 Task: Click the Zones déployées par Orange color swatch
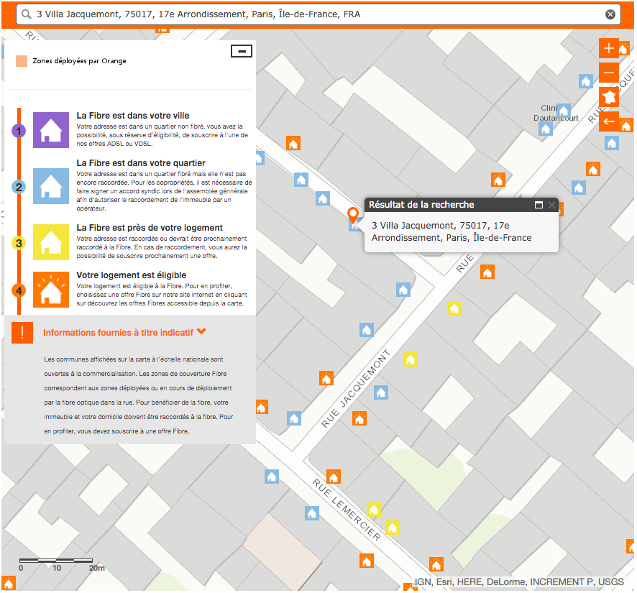coord(22,61)
